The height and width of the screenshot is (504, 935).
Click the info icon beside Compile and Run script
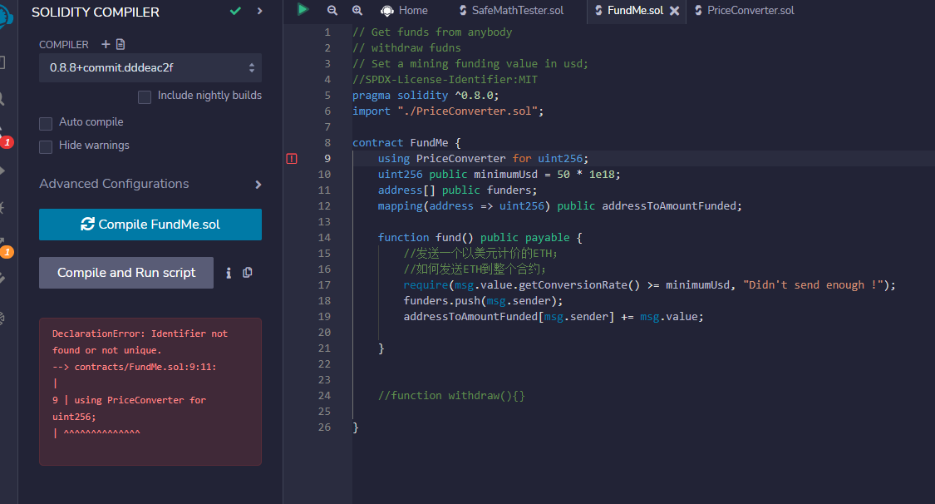pos(229,273)
